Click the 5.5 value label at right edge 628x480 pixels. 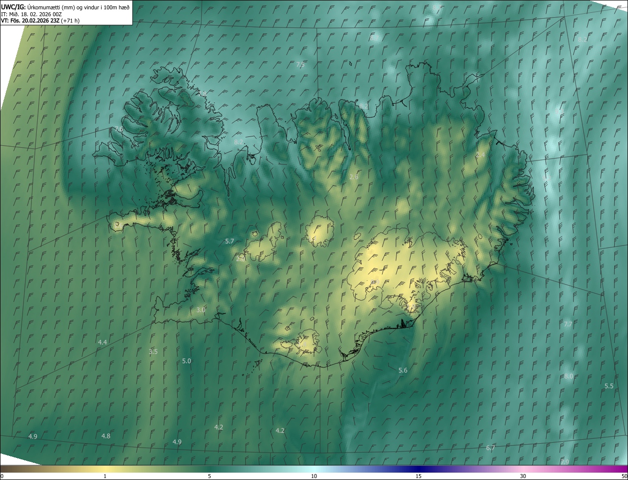609,386
